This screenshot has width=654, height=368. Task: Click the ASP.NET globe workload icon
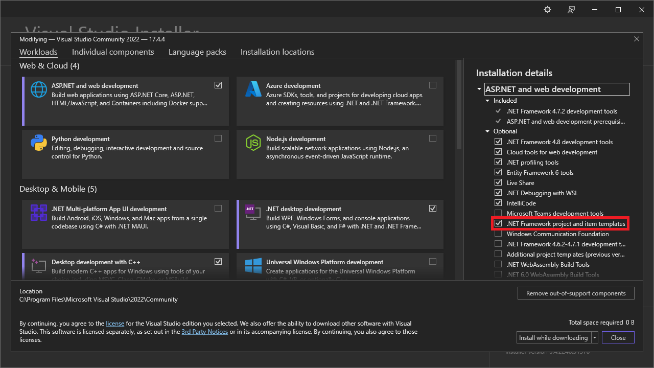click(x=39, y=89)
